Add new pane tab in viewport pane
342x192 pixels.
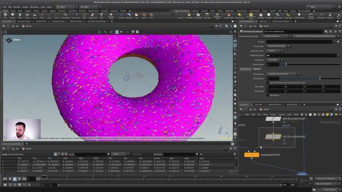pyautogui.click(x=112, y=21)
